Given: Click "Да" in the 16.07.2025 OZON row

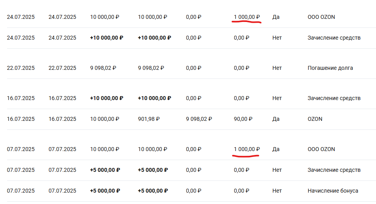Looking at the screenshot, I should pos(276,119).
